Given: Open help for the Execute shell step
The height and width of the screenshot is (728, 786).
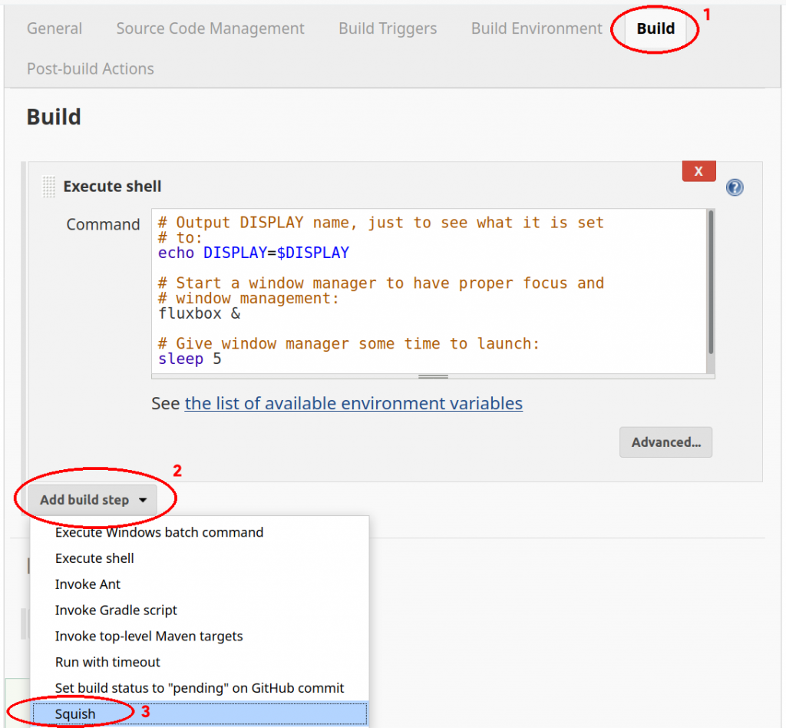Looking at the screenshot, I should 735,187.
